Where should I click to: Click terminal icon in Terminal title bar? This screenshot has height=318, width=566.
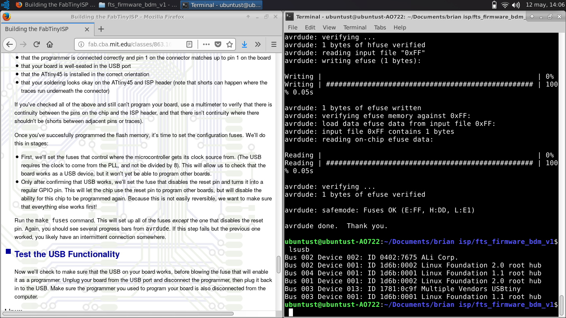click(289, 17)
